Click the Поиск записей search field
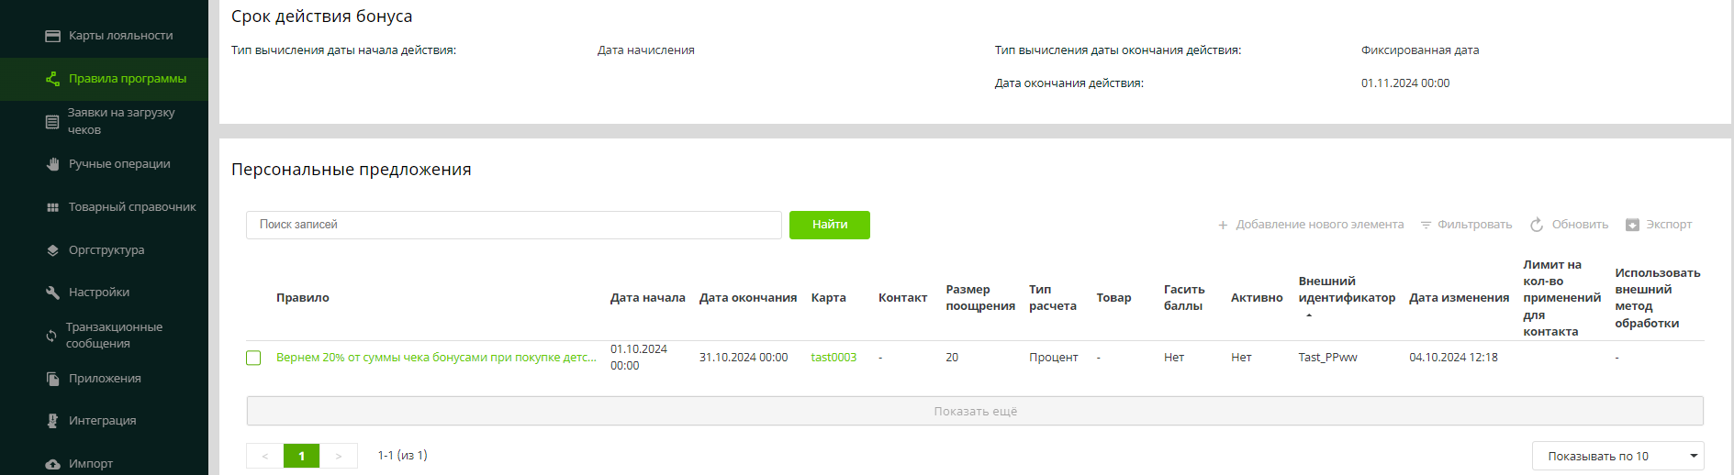Screen dimensions: 1734x475 pos(513,225)
